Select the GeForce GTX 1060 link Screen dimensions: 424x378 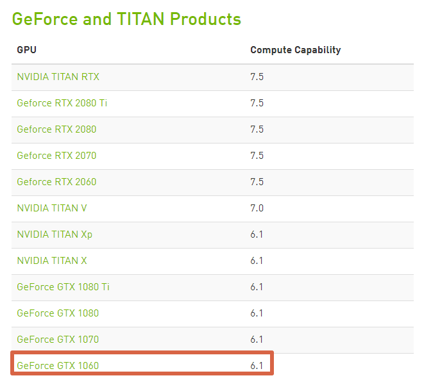(x=58, y=366)
